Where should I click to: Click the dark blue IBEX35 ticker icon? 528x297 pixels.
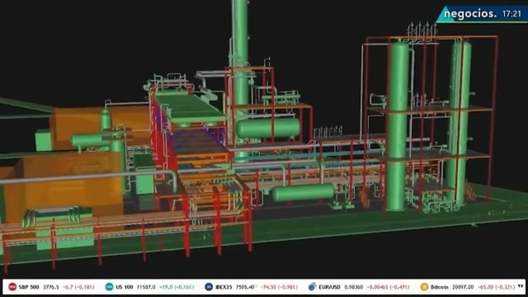(x=209, y=287)
